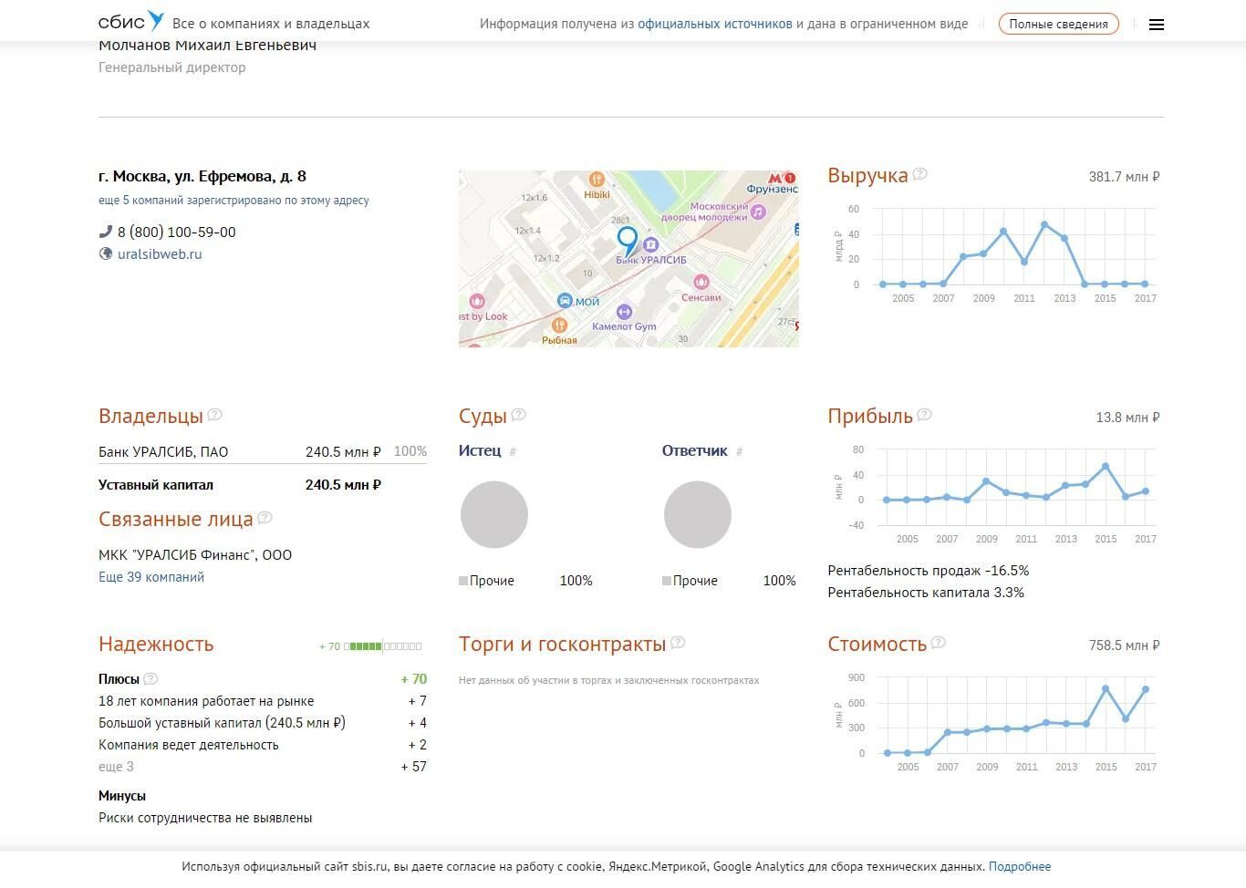Viewport: 1246px width, 888px height.
Task: Click the Фрунзенская metro icon on map
Action: [x=775, y=179]
